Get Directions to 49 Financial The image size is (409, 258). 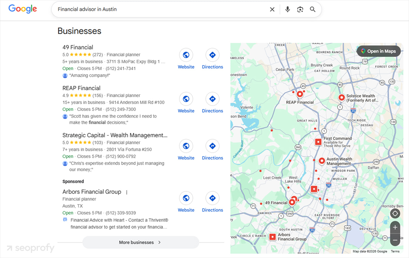click(212, 59)
